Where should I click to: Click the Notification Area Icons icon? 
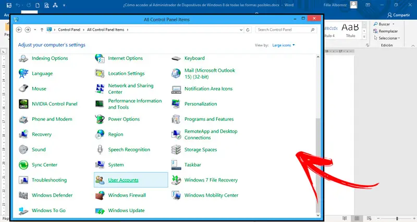176,89
